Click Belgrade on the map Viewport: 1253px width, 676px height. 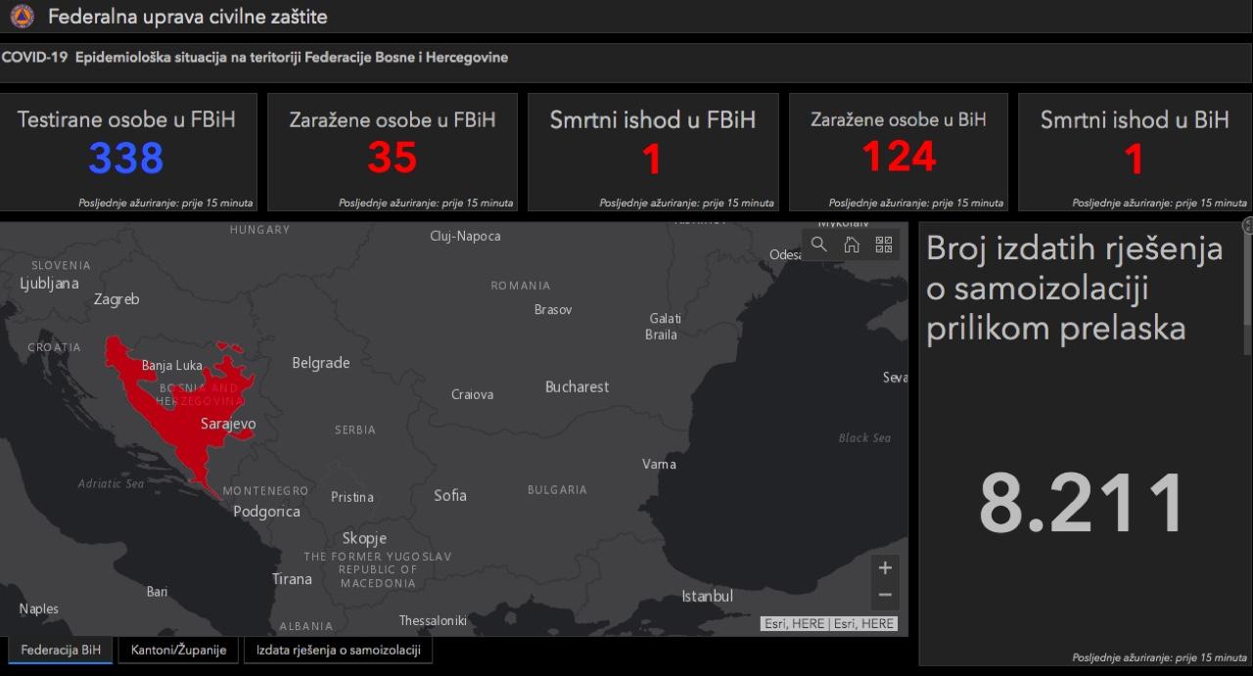(x=321, y=363)
